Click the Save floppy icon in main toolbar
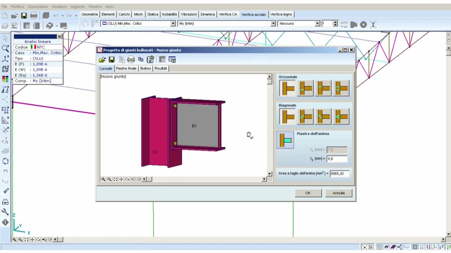Screen dimensions: 451x253 point(24,15)
